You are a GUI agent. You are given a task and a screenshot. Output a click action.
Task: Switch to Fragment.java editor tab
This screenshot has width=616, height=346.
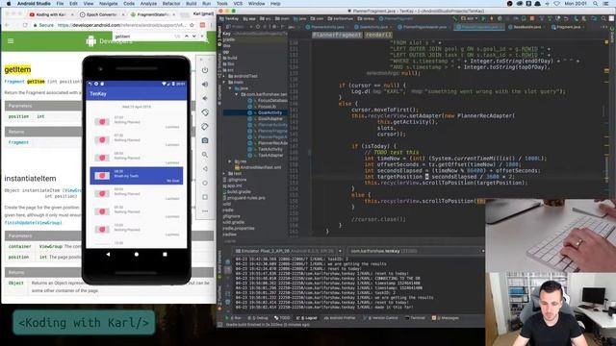pyautogui.click(x=568, y=27)
